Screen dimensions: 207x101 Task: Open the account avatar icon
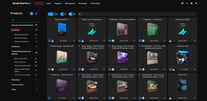click(182, 3)
